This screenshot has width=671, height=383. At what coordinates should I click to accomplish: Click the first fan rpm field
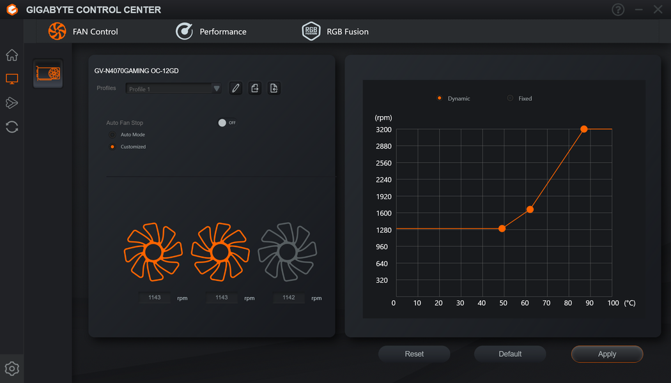pos(155,297)
